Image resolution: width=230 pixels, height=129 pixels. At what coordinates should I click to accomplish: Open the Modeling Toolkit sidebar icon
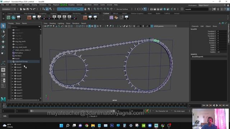(214, 9)
